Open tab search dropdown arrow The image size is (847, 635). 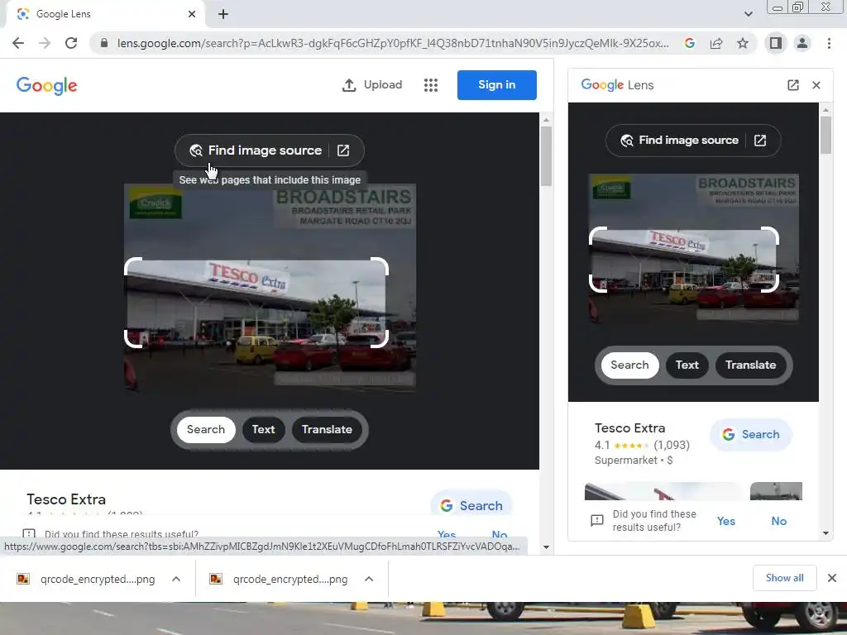748,14
